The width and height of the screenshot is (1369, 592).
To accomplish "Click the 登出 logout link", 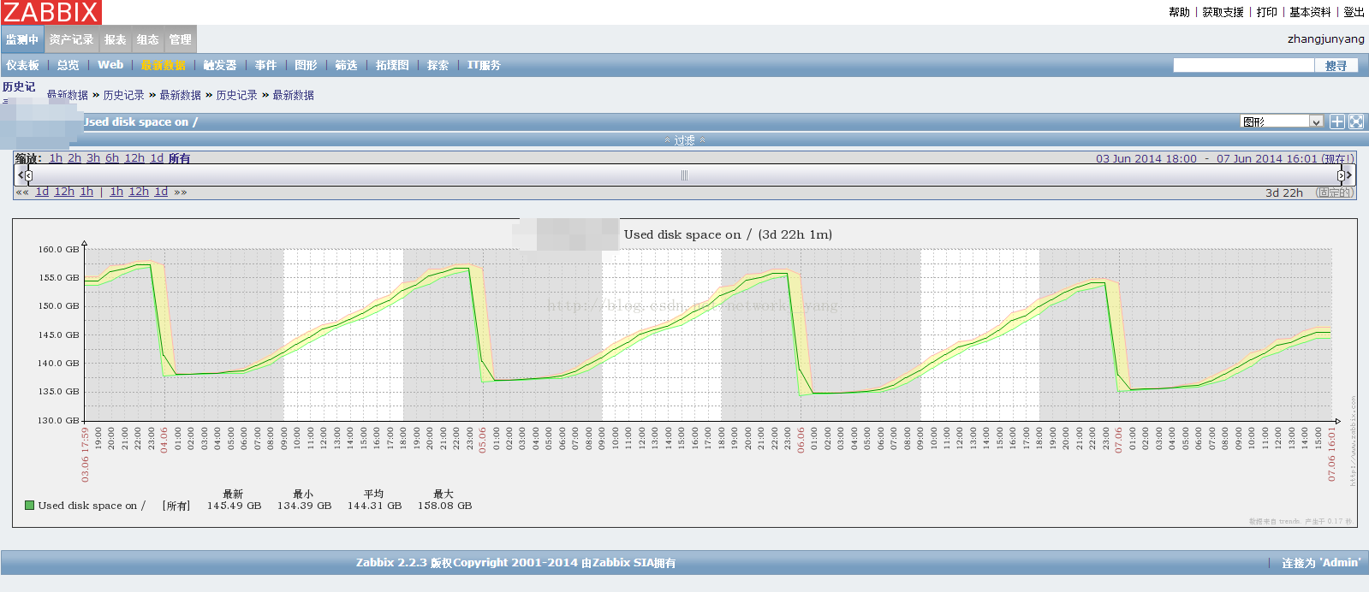I will pyautogui.click(x=1354, y=12).
